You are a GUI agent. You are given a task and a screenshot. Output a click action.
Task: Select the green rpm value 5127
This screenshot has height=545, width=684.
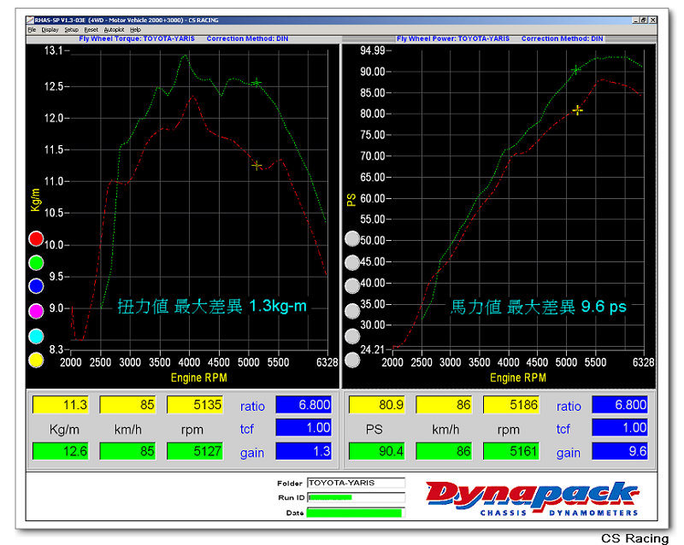coord(195,451)
